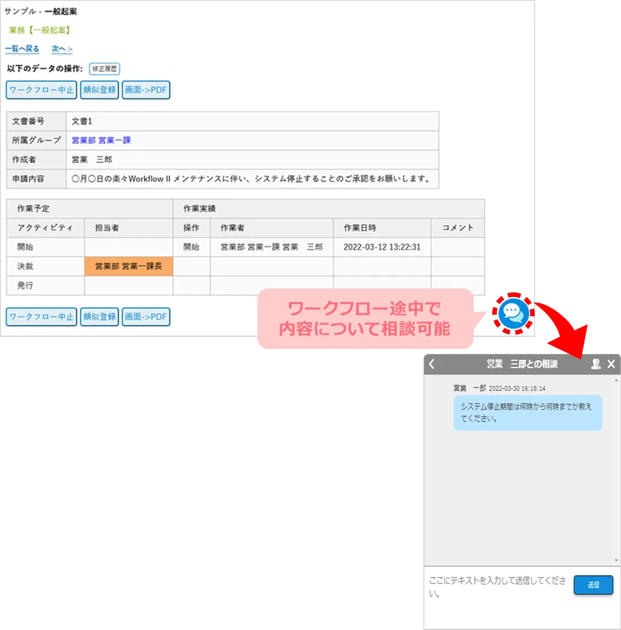
Task: Select the 文書1 document number value
Action: [x=82, y=121]
